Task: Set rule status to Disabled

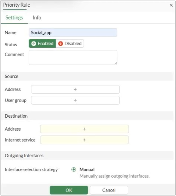Action: point(70,44)
